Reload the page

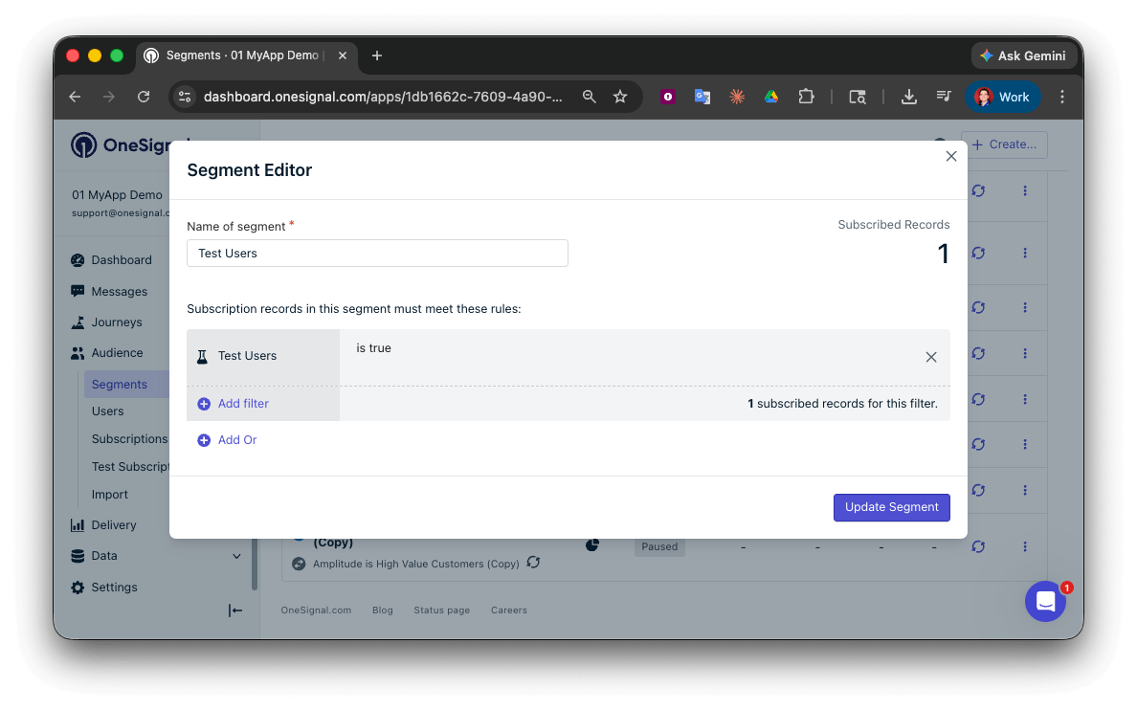(x=143, y=97)
